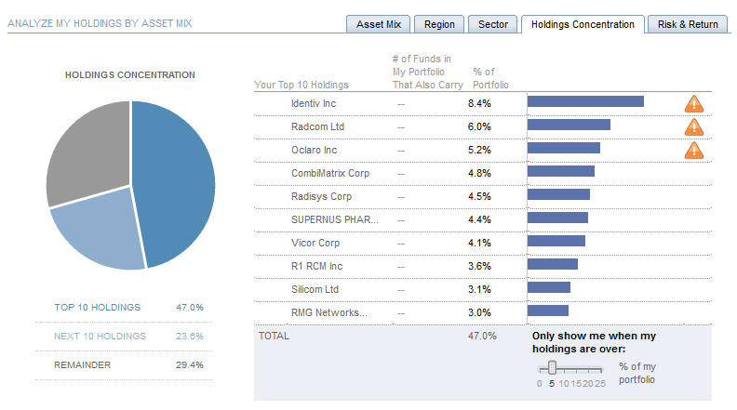
Task: Click the Identiv Inc percentage bar
Action: pyautogui.click(x=585, y=102)
